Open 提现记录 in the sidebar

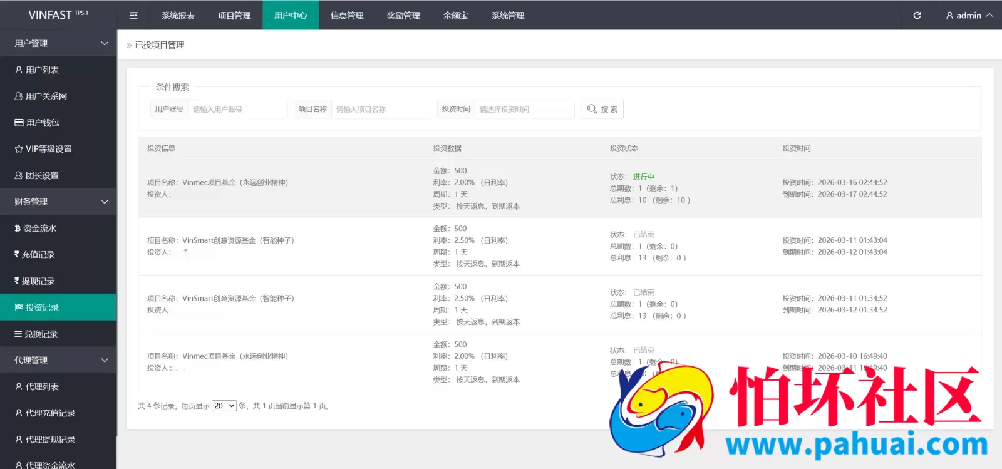[x=58, y=281]
